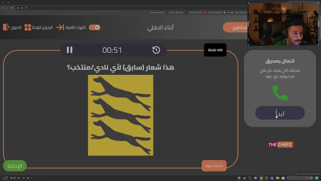Click the network display tray icon
The height and width of the screenshot is (181, 321).
coord(14,178)
